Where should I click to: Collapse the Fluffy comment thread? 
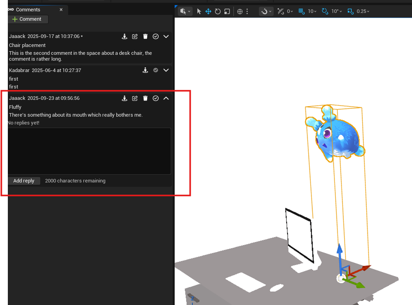click(x=166, y=98)
